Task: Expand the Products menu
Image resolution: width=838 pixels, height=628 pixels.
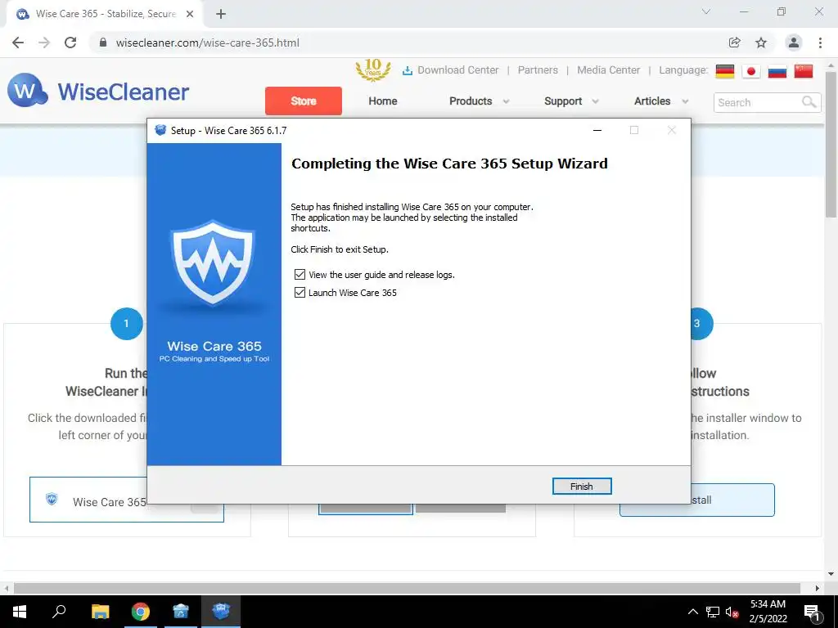Action: pyautogui.click(x=480, y=101)
